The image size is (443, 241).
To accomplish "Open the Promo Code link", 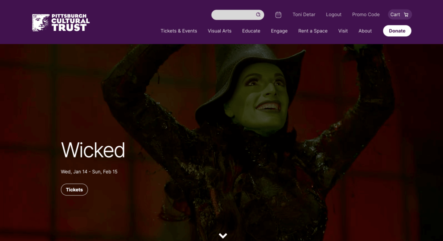I will (366, 15).
